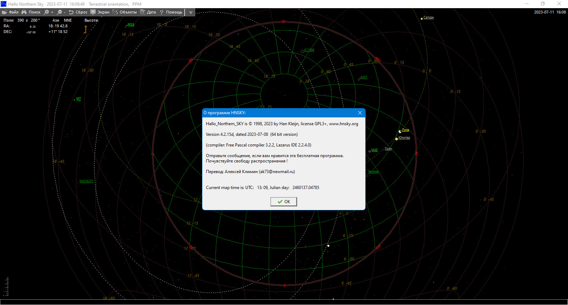Expand the toolbar overflow dropdown arrow

pos(191,12)
